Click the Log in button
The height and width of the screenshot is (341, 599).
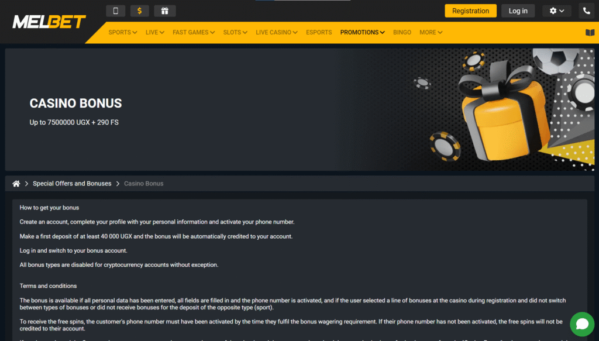coord(518,11)
